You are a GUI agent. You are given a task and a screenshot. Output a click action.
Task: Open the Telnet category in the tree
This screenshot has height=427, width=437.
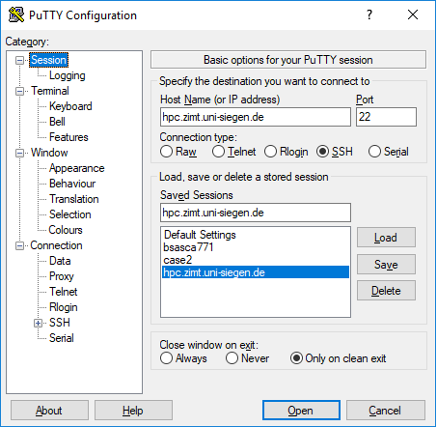[x=64, y=292]
